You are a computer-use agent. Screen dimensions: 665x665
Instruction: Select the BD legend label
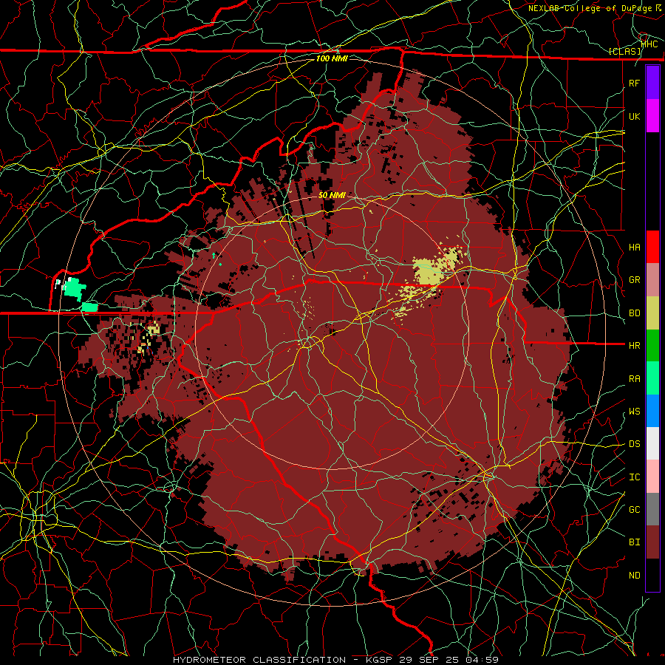coord(635,313)
